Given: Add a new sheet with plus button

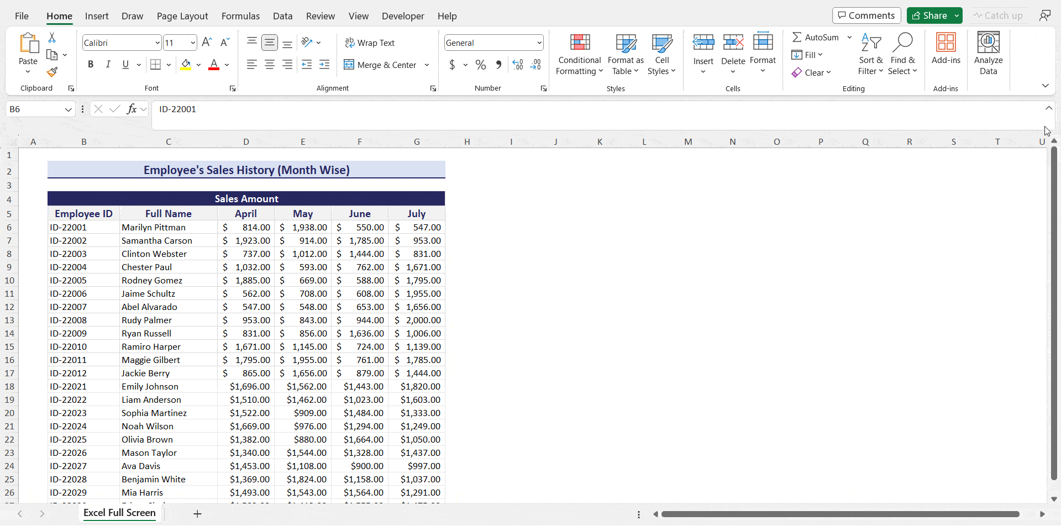Looking at the screenshot, I should [x=197, y=514].
